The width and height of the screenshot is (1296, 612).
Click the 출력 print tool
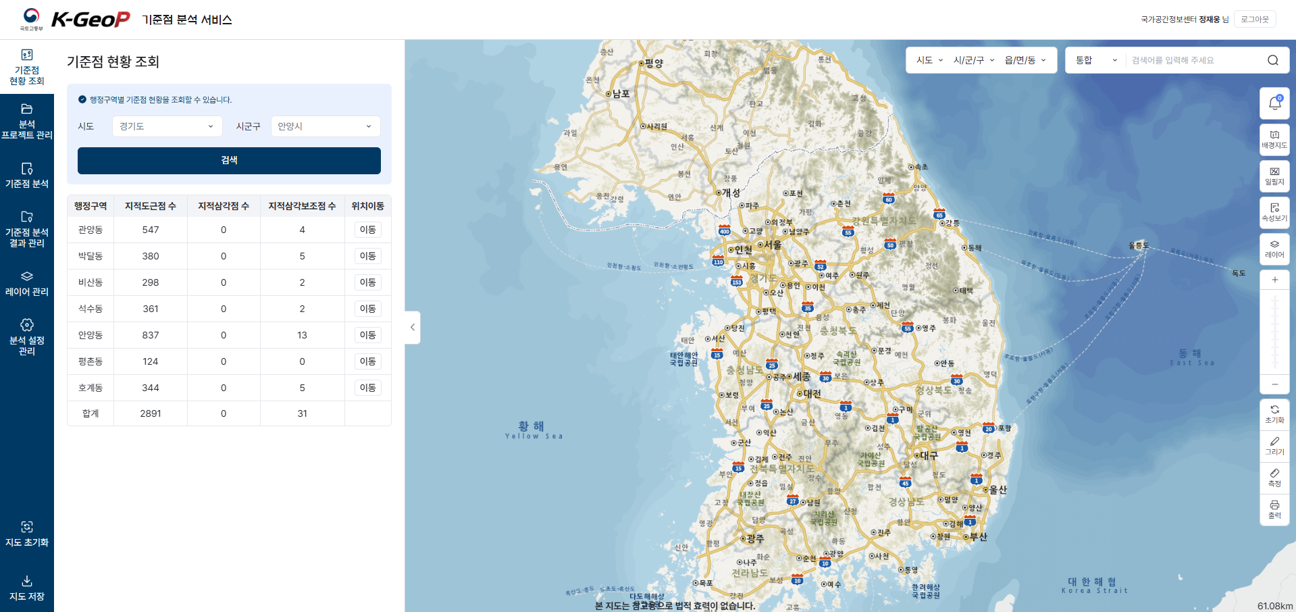click(x=1274, y=509)
